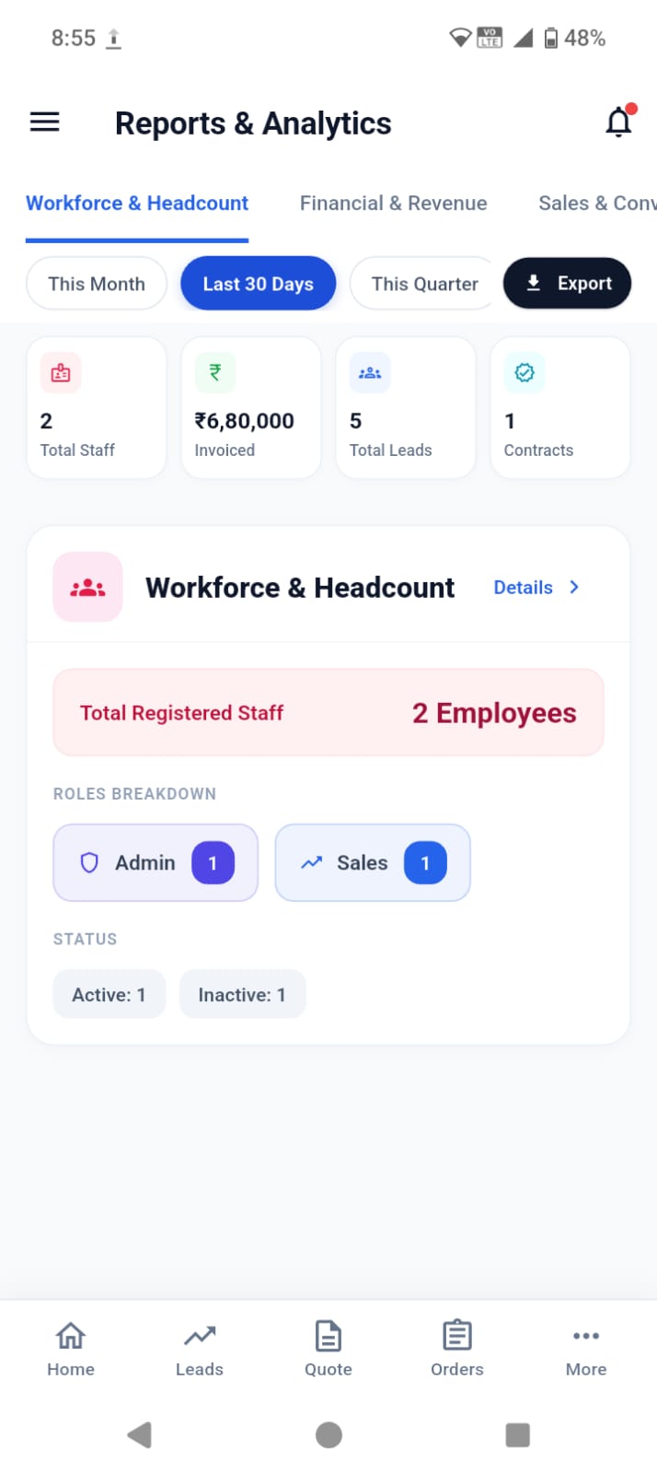Viewport: 657px width, 1473px height.
Task: Open the Total Registered Staff banner
Action: pos(328,712)
